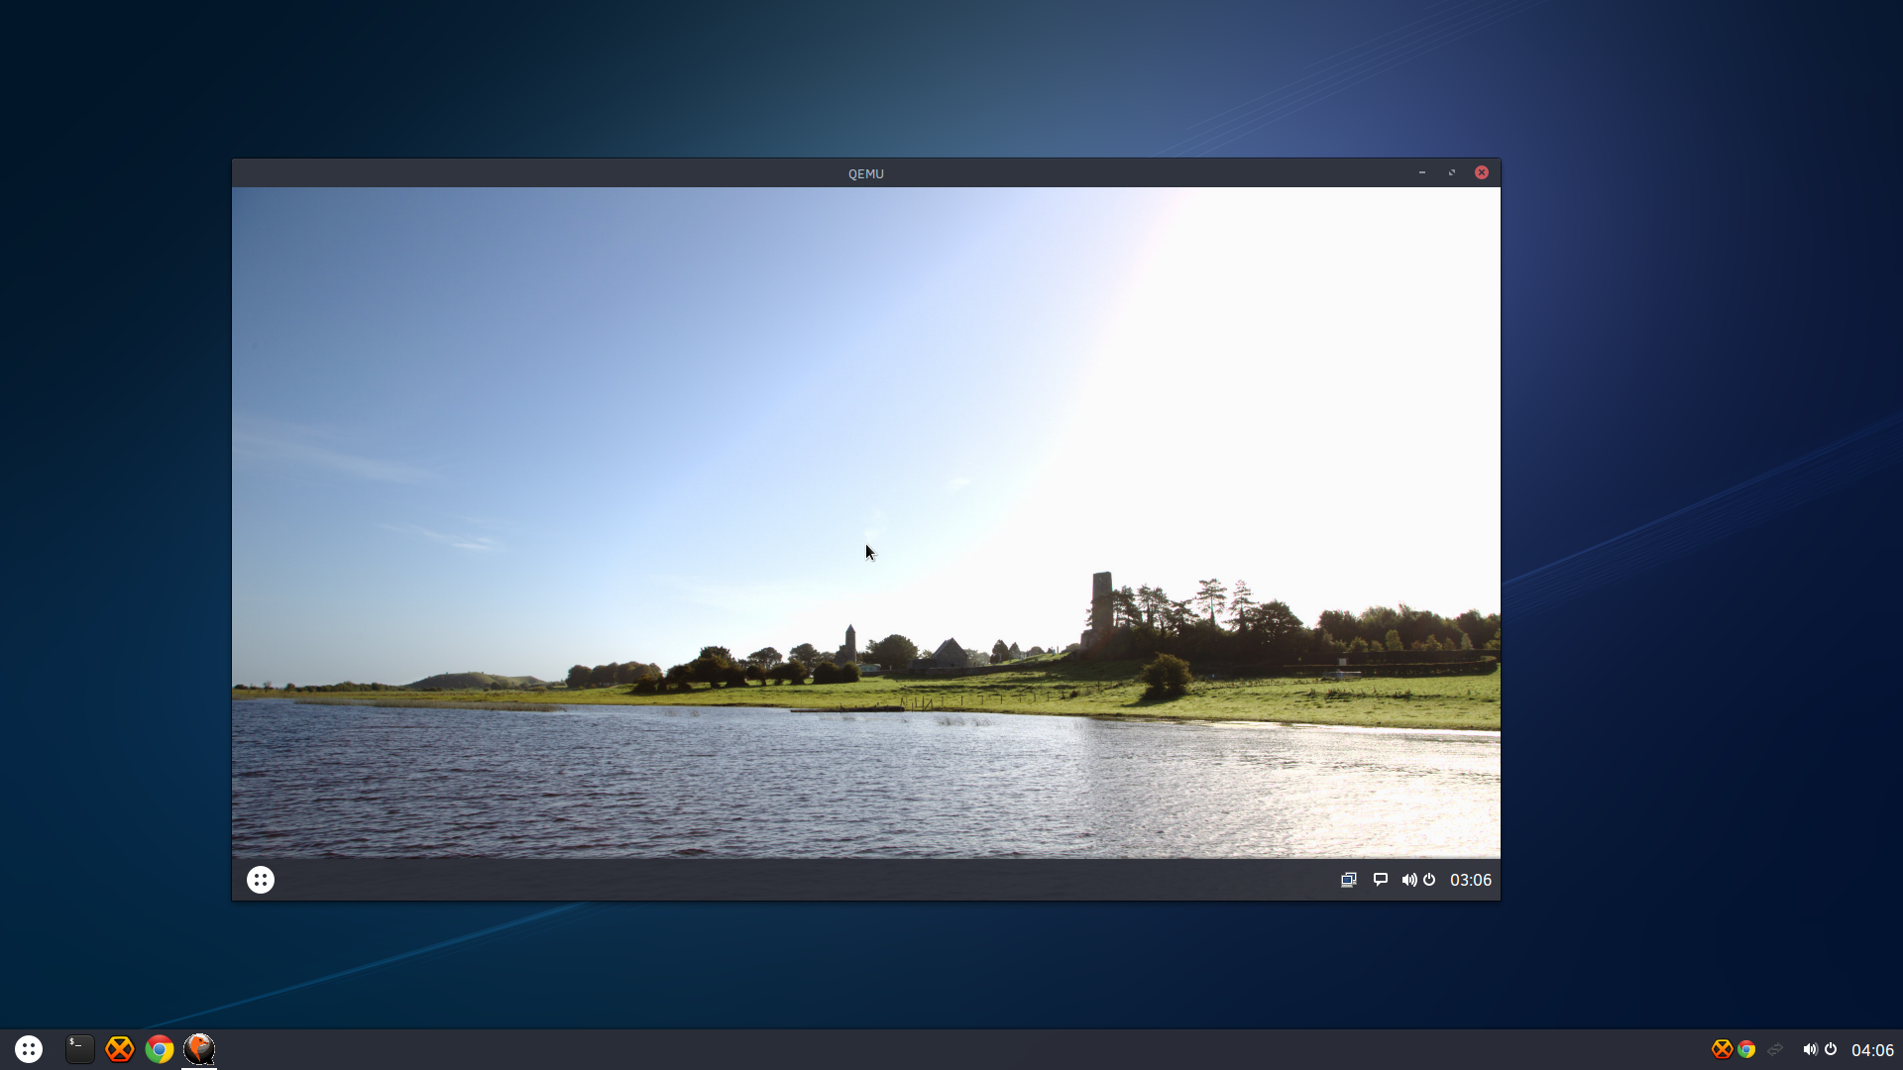Screen dimensions: 1903x1070
Task: Select the running QEMU app on the taskbar
Action: click(x=199, y=1049)
